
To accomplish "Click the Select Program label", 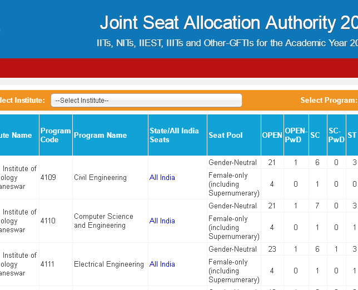I will [x=328, y=100].
